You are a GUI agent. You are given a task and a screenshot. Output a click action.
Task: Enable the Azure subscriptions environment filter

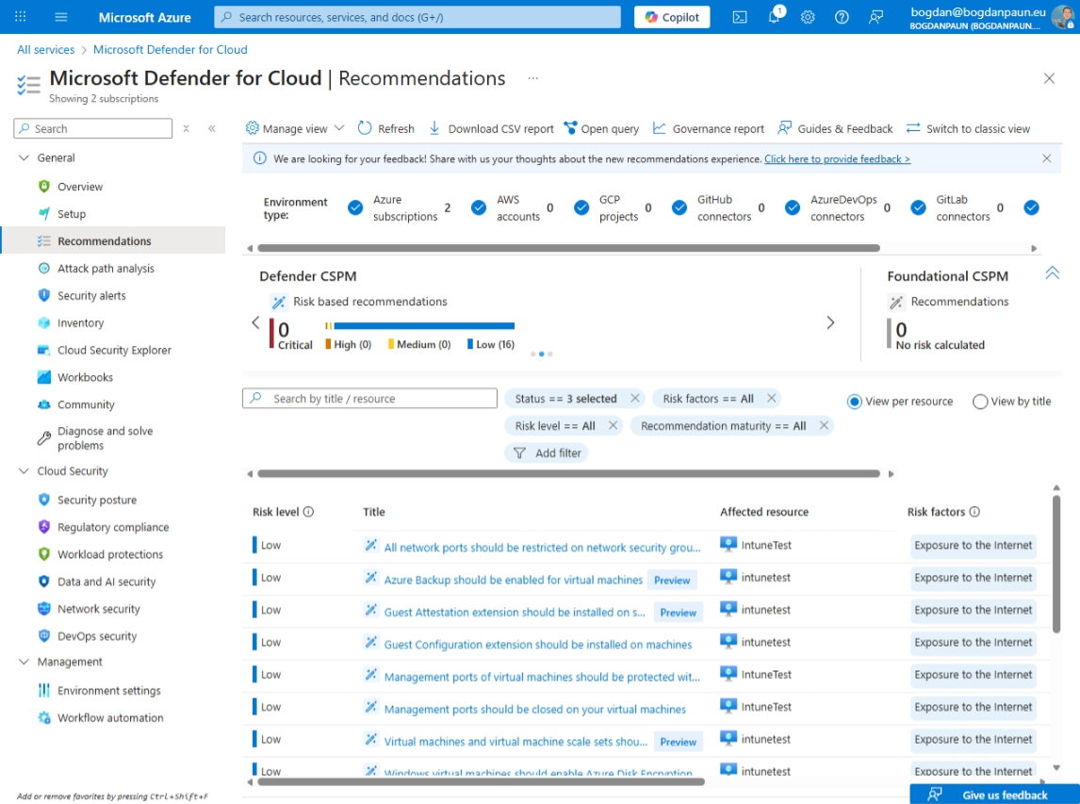pyautogui.click(x=354, y=207)
